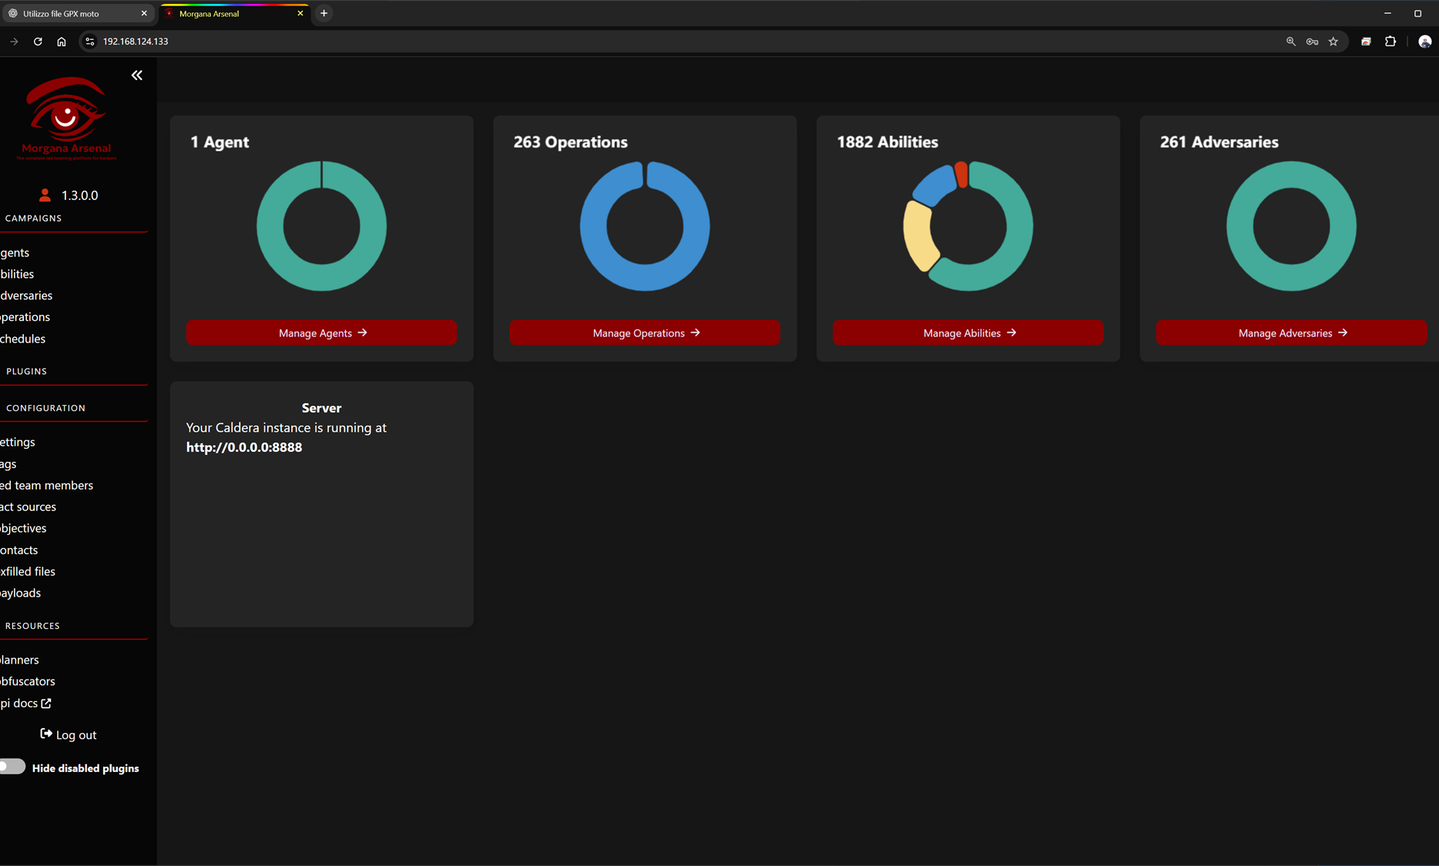Open a new browser tab
The height and width of the screenshot is (866, 1439).
[x=324, y=13]
